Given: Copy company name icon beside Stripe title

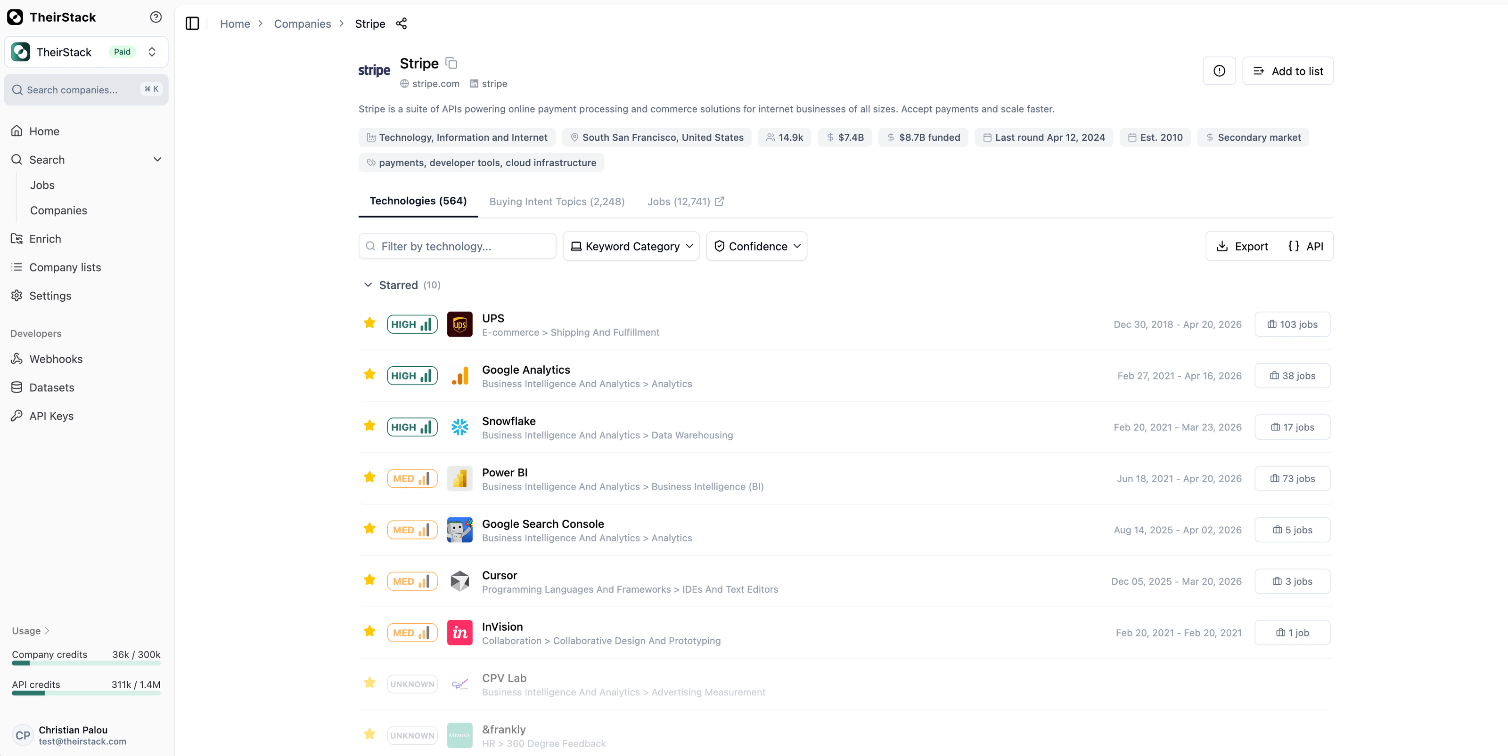Looking at the screenshot, I should tap(451, 63).
